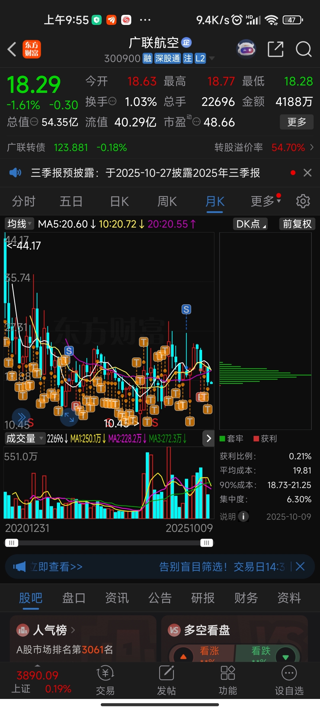320x712 pixels.
Task: Open the 更多 chart period dropdown
Action: click(x=266, y=201)
